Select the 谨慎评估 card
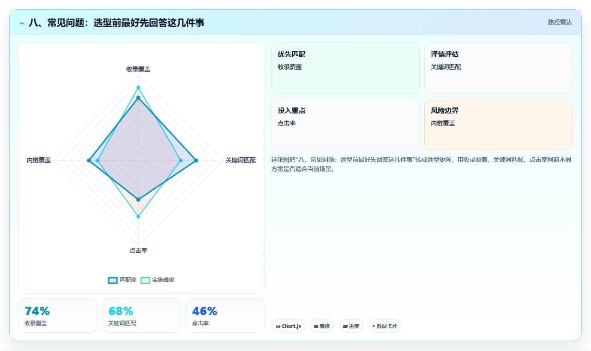 coord(498,68)
